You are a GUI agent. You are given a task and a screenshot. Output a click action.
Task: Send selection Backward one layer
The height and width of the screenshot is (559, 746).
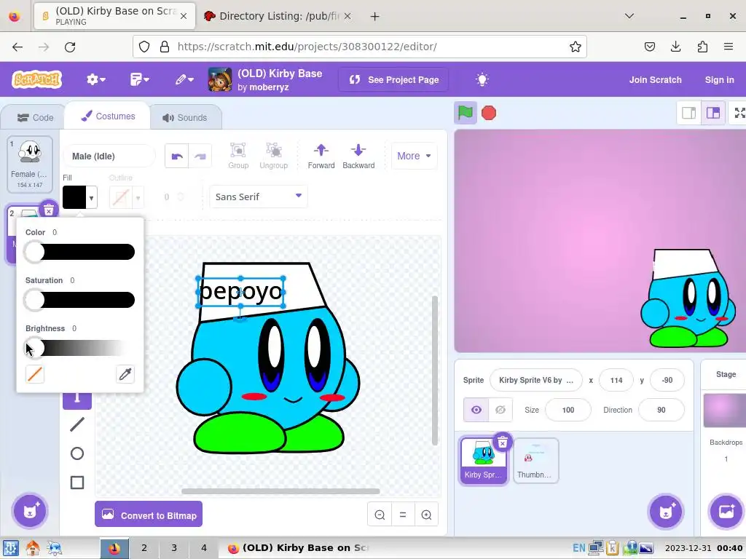coord(358,156)
